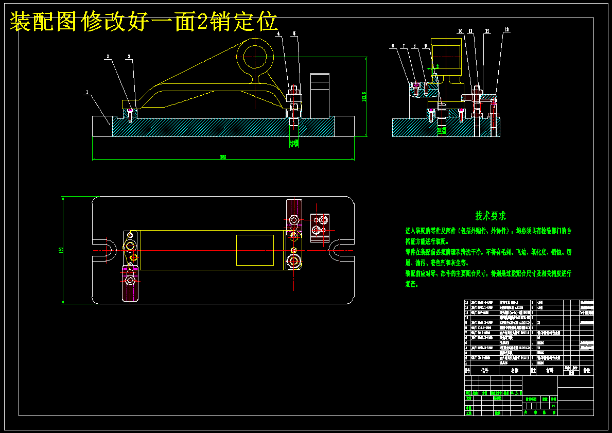The height and width of the screenshot is (433, 612).
Task: Pick balloon number 11 on the side view
Action: click(x=470, y=30)
